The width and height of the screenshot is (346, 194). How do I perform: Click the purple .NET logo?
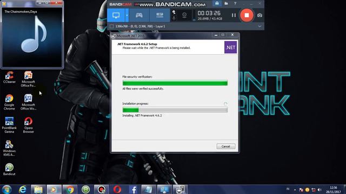pyautogui.click(x=231, y=47)
